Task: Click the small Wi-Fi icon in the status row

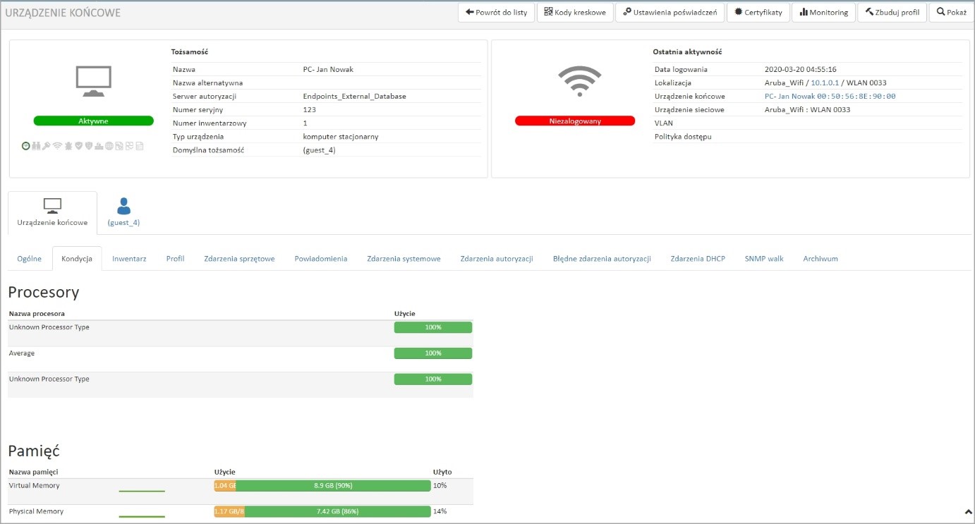Action: pos(57,146)
